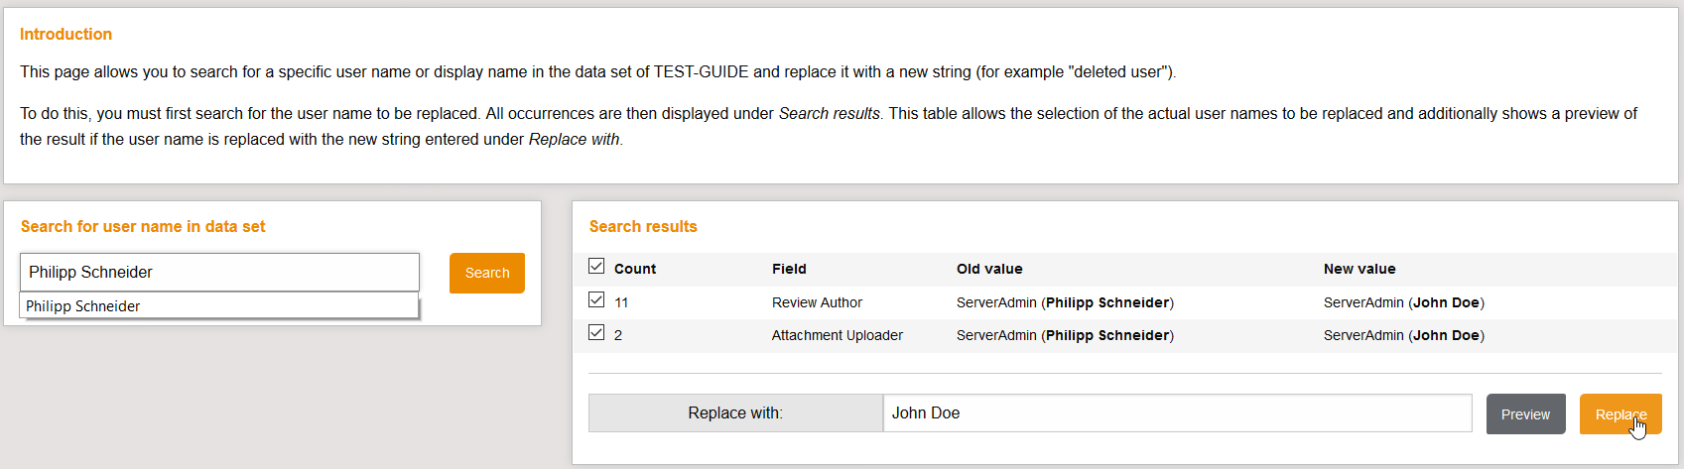This screenshot has height=469, width=1684.
Task: Click the orange Search button
Action: point(486,273)
